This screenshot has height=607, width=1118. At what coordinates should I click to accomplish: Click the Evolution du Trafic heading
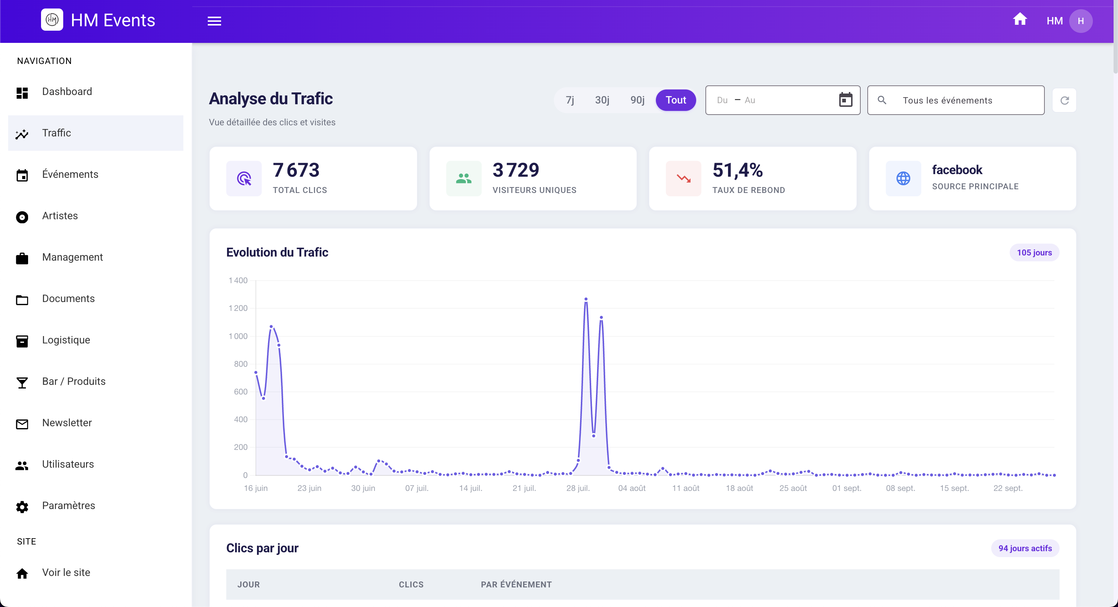click(277, 252)
